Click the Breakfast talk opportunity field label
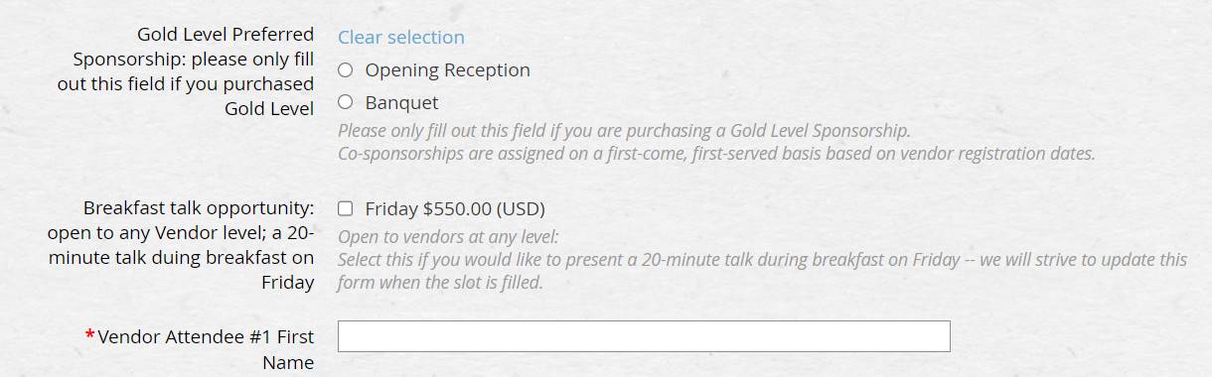This screenshot has height=377, width=1212. pyautogui.click(x=181, y=245)
